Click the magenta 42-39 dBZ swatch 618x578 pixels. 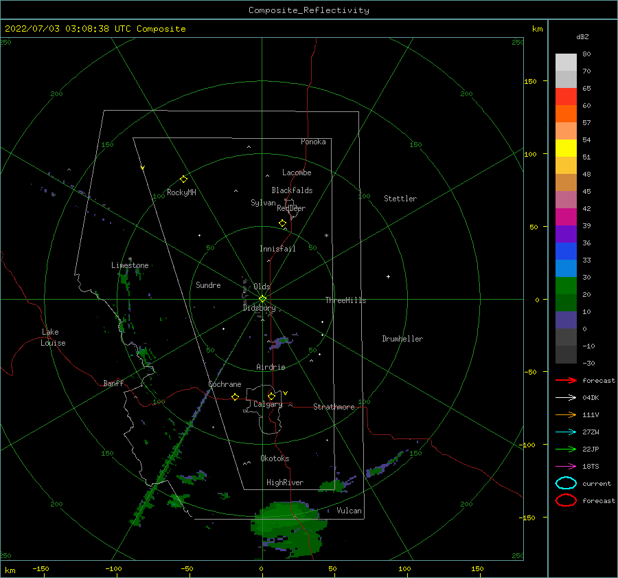566,217
